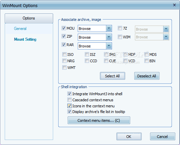Uncheck the RAR association checkbox

(64, 44)
